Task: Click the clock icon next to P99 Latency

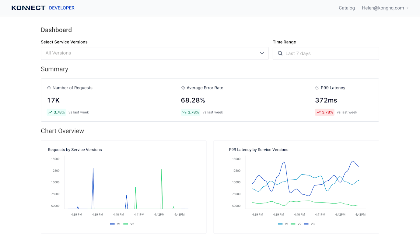Action: click(317, 88)
